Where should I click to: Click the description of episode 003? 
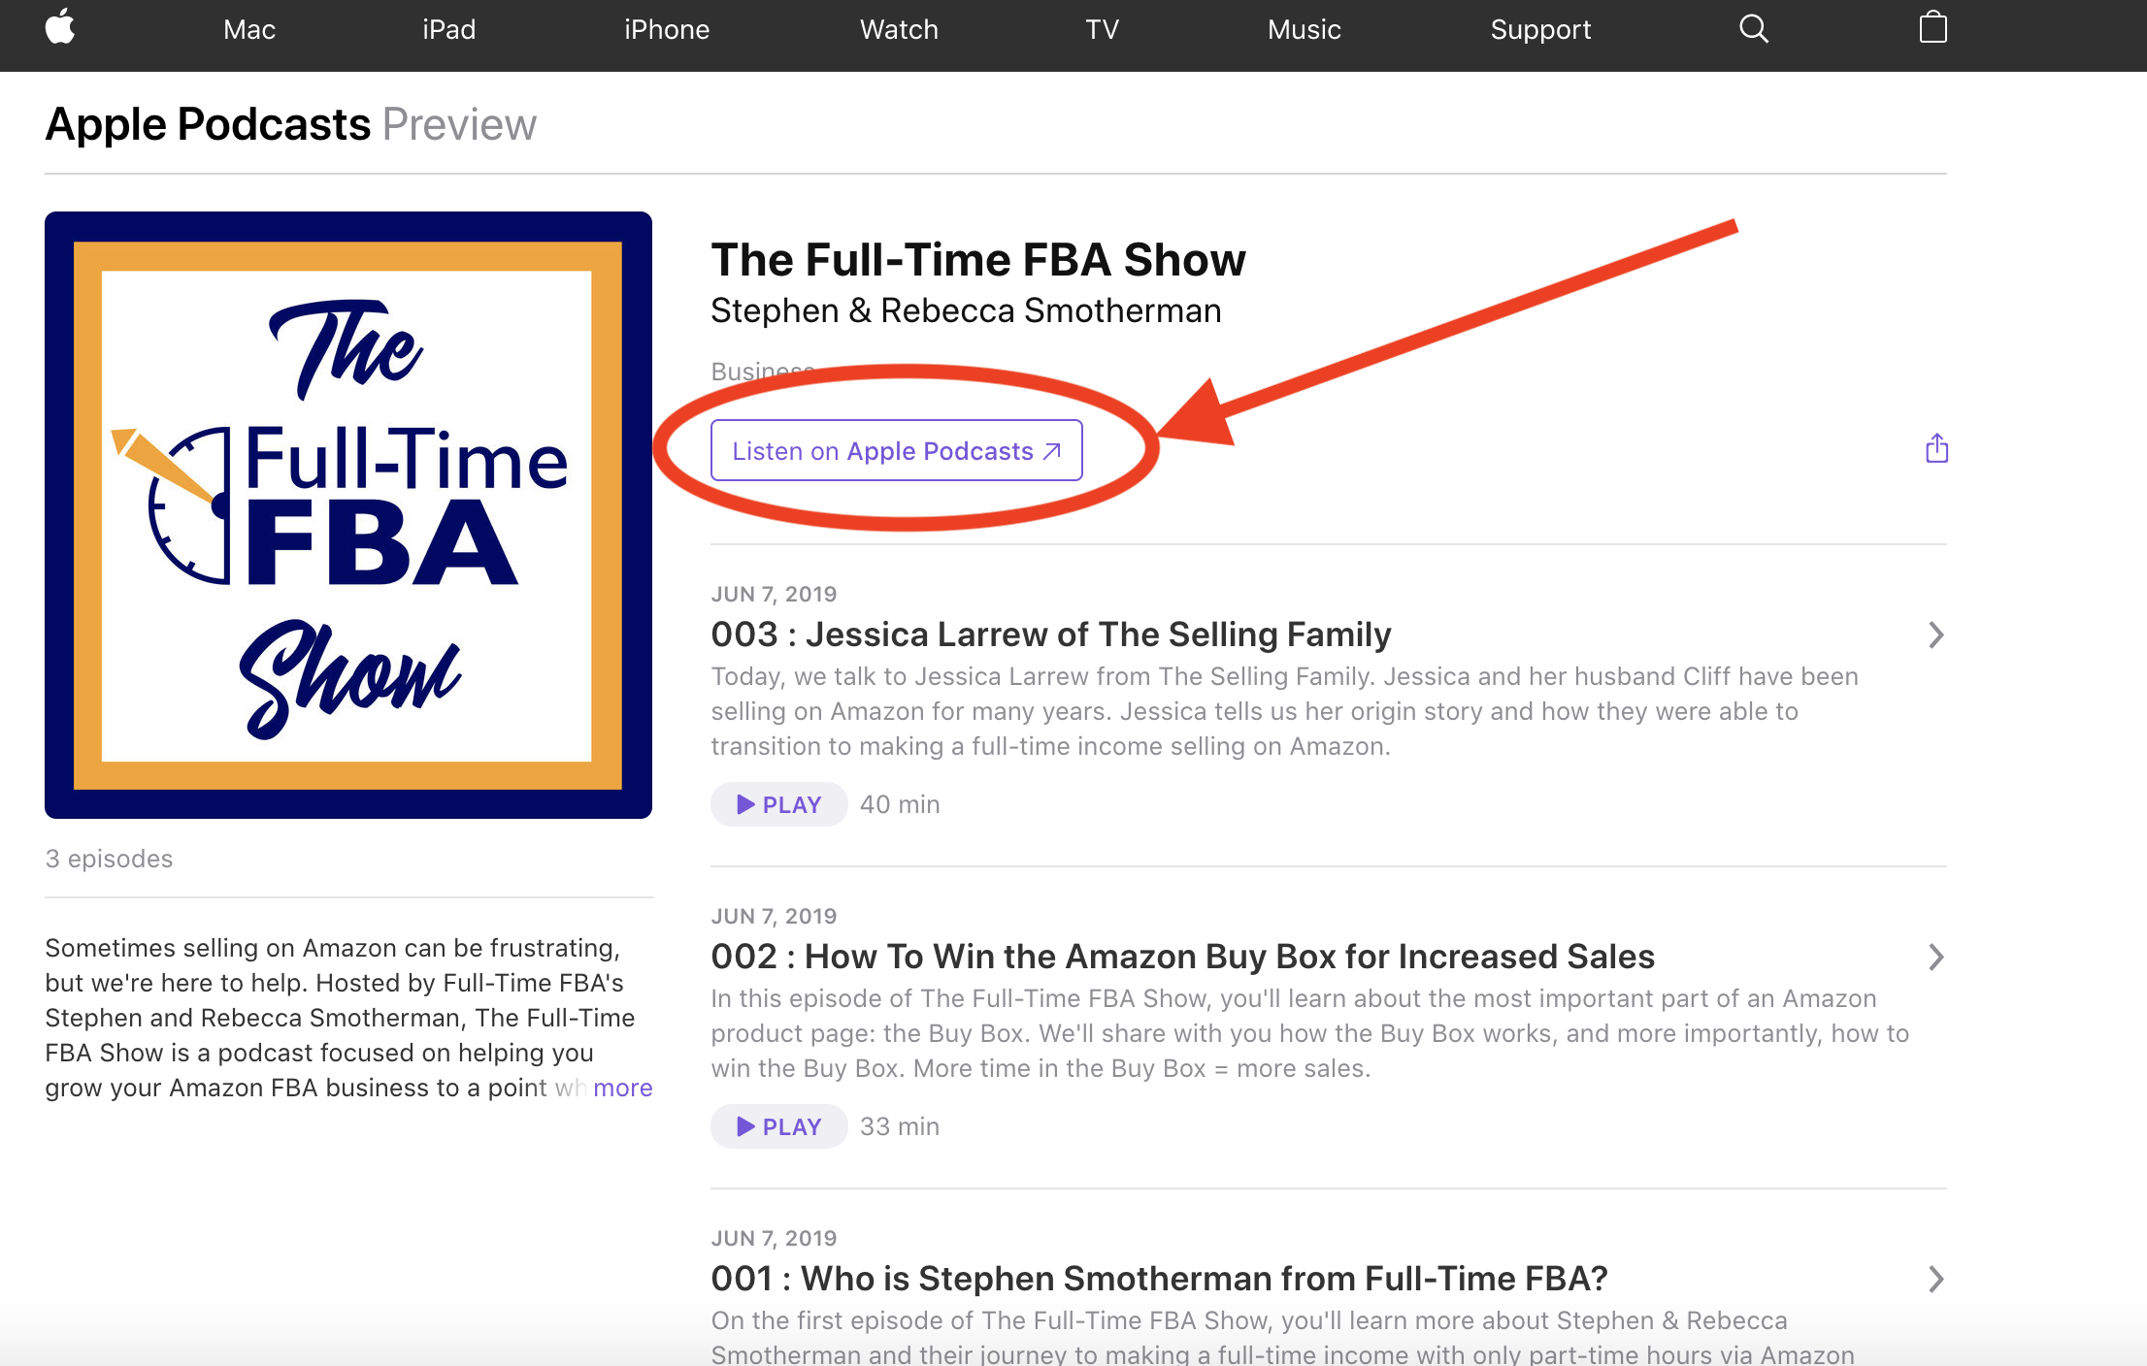tap(1284, 711)
